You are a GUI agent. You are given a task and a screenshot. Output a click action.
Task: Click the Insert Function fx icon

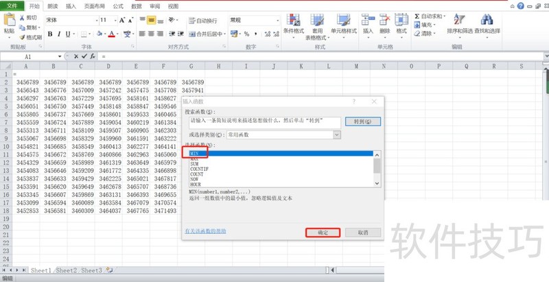pos(92,57)
